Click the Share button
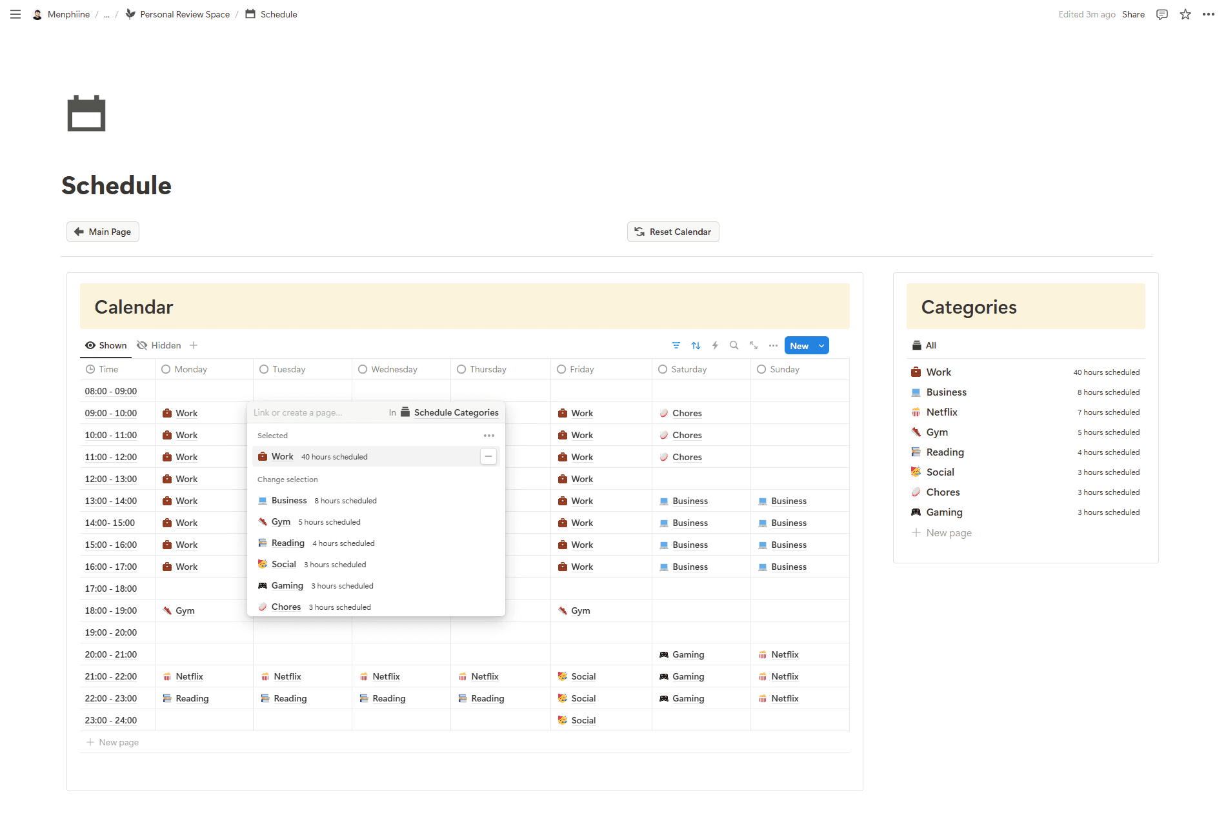Screen dimensions: 1226x837 point(1133,14)
